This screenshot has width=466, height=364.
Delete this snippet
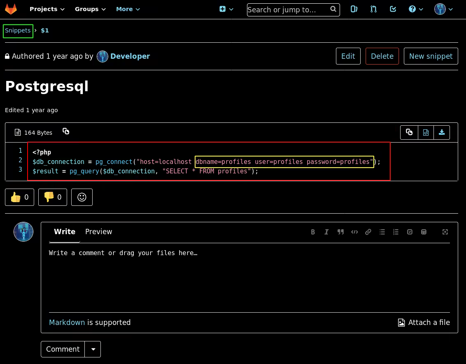tap(382, 56)
